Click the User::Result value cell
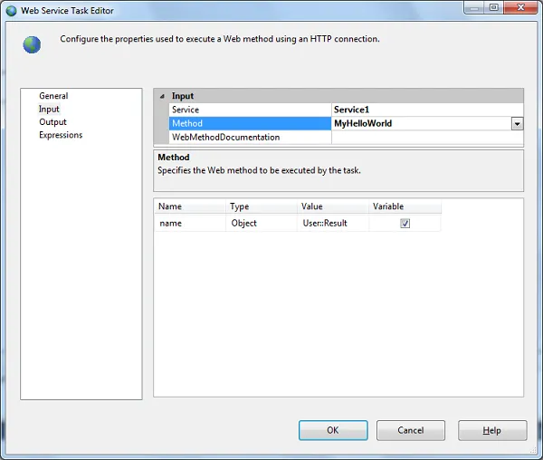The image size is (543, 460). [333, 224]
